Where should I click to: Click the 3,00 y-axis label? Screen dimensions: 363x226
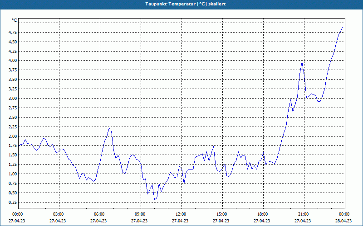coord(13,99)
